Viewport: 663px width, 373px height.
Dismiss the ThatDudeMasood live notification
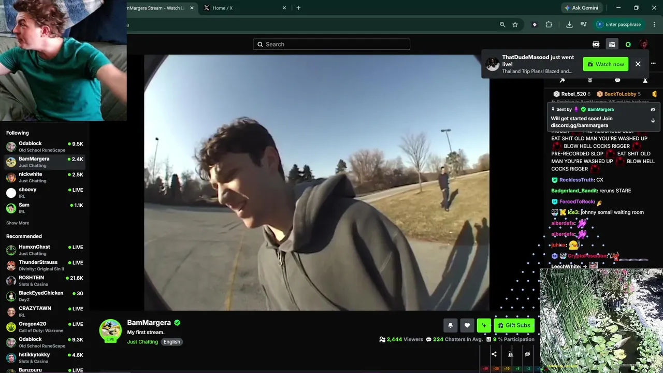(638, 64)
